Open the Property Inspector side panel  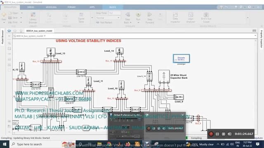(262, 39)
